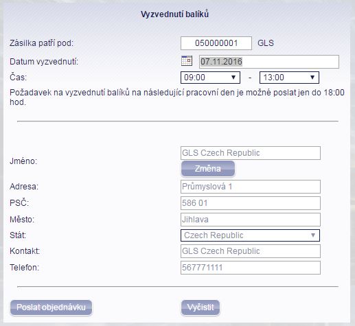
Task: Click the Vyzvednutí balíků heading
Action: click(174, 14)
